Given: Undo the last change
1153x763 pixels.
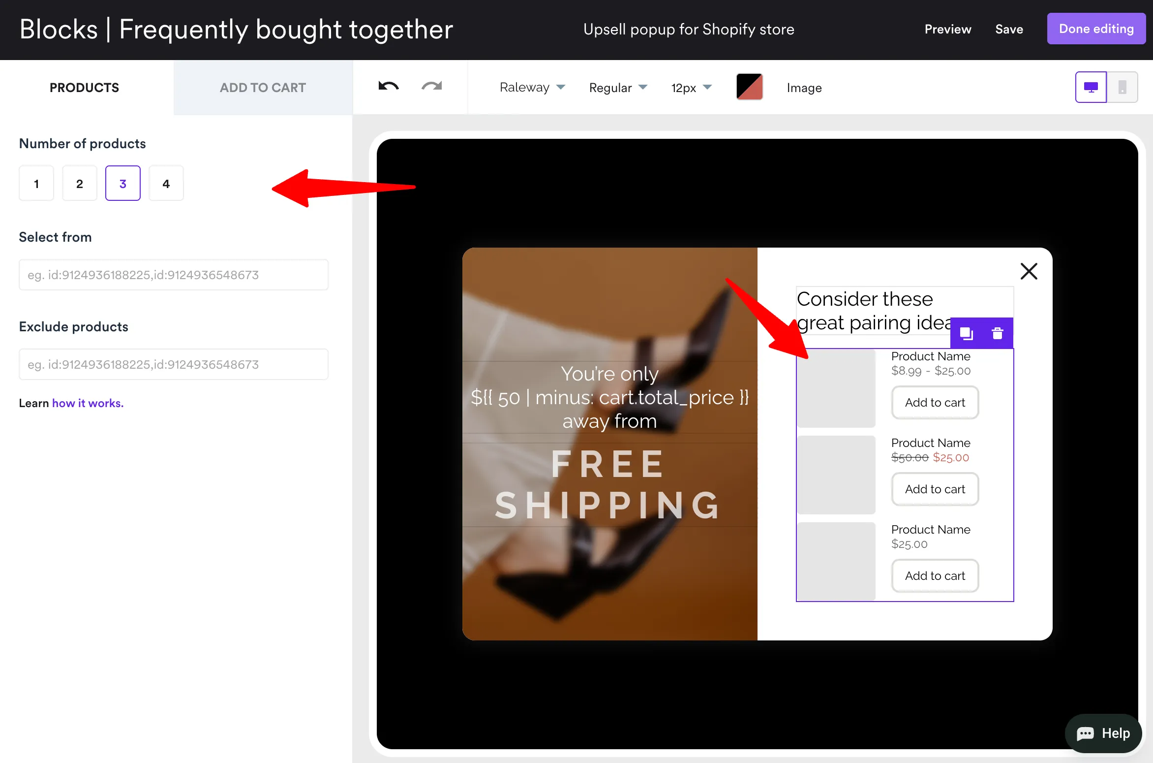Looking at the screenshot, I should pyautogui.click(x=388, y=87).
